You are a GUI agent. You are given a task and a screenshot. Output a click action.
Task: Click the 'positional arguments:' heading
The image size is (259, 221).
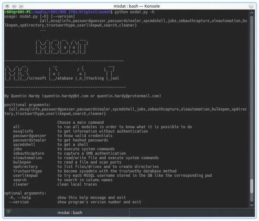pos(27,105)
